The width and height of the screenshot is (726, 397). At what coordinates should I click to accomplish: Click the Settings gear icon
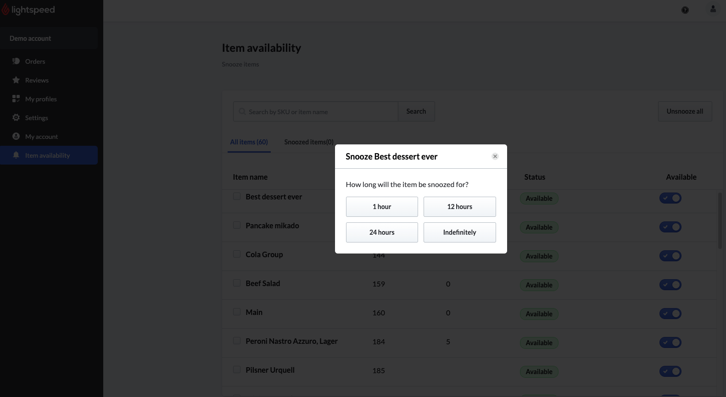tap(16, 117)
